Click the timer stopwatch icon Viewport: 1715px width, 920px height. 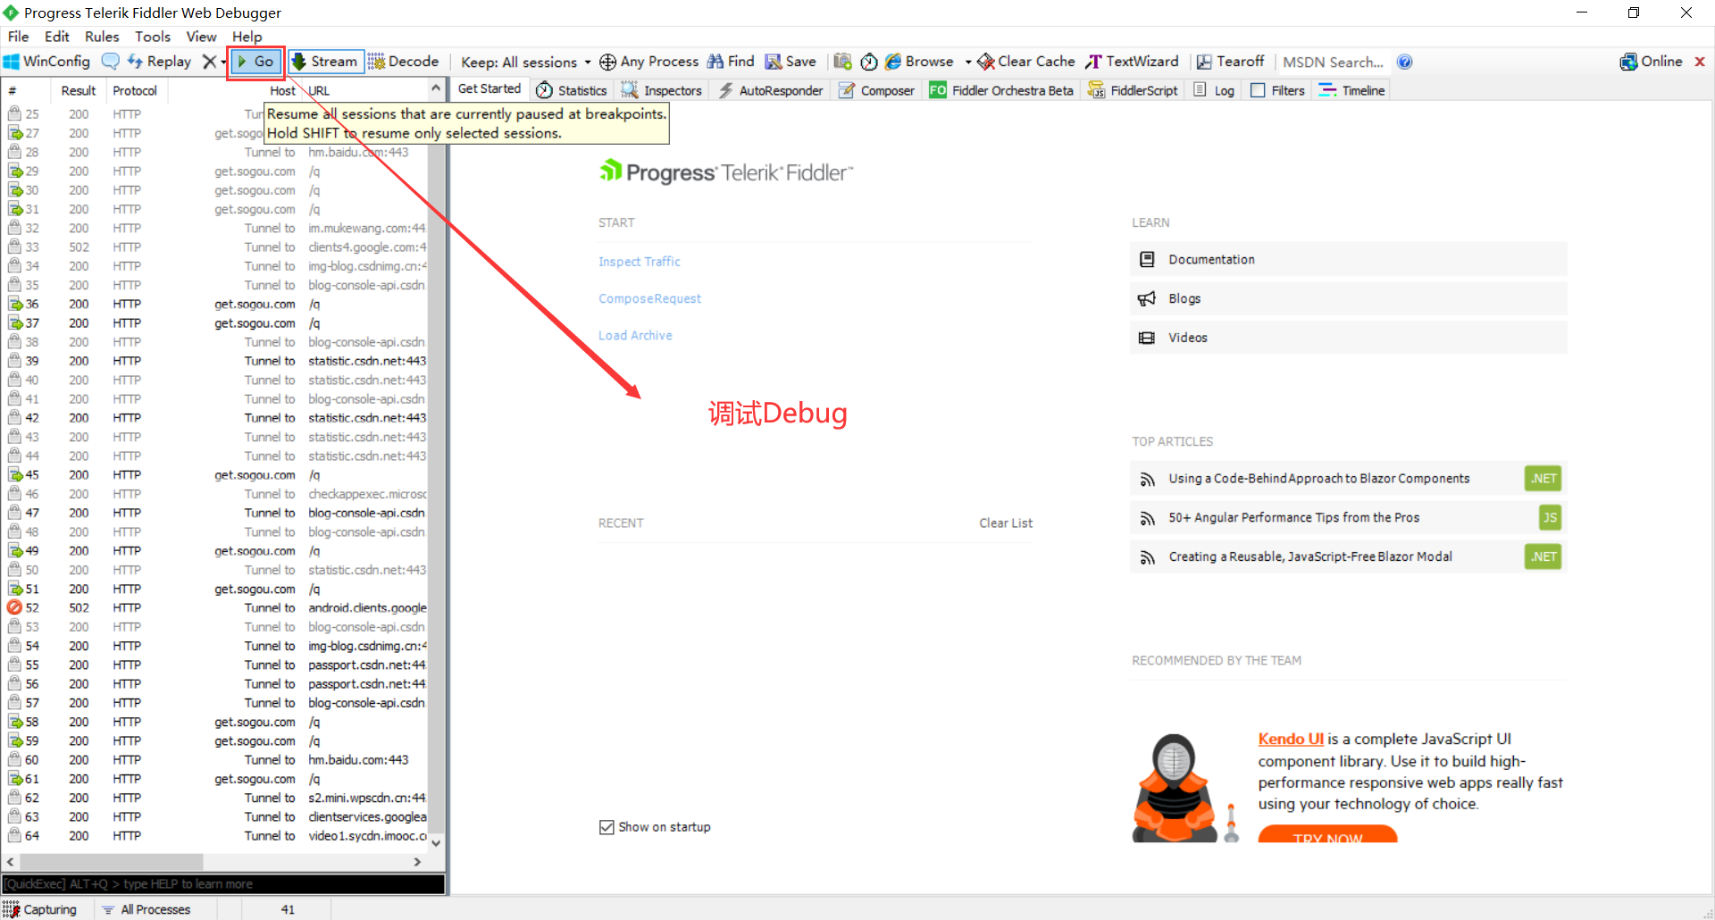tap(869, 62)
